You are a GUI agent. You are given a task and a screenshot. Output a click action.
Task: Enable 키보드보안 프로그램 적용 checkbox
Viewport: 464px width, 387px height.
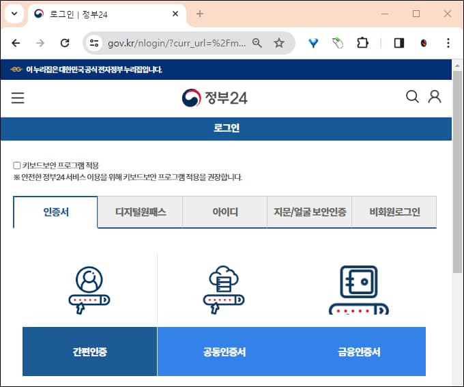point(17,165)
